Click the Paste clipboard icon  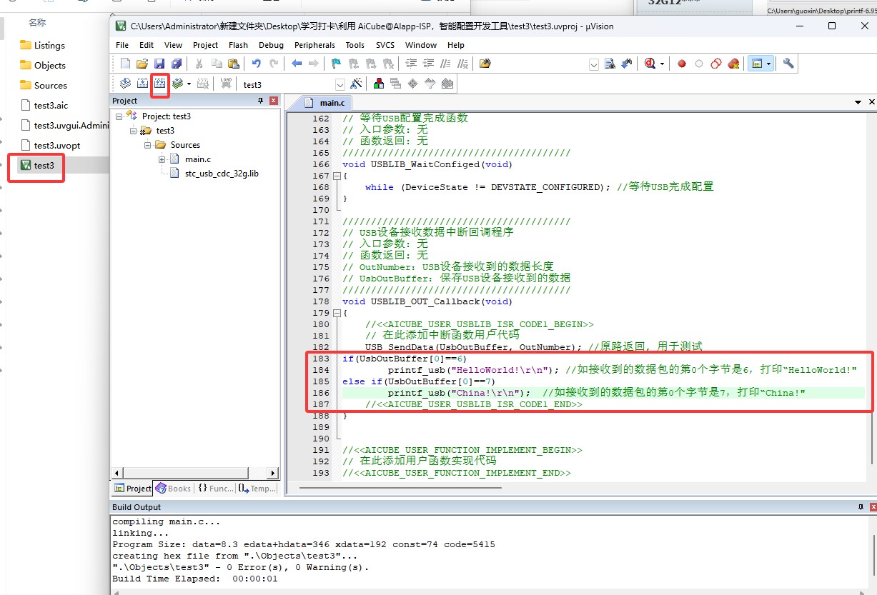(233, 64)
